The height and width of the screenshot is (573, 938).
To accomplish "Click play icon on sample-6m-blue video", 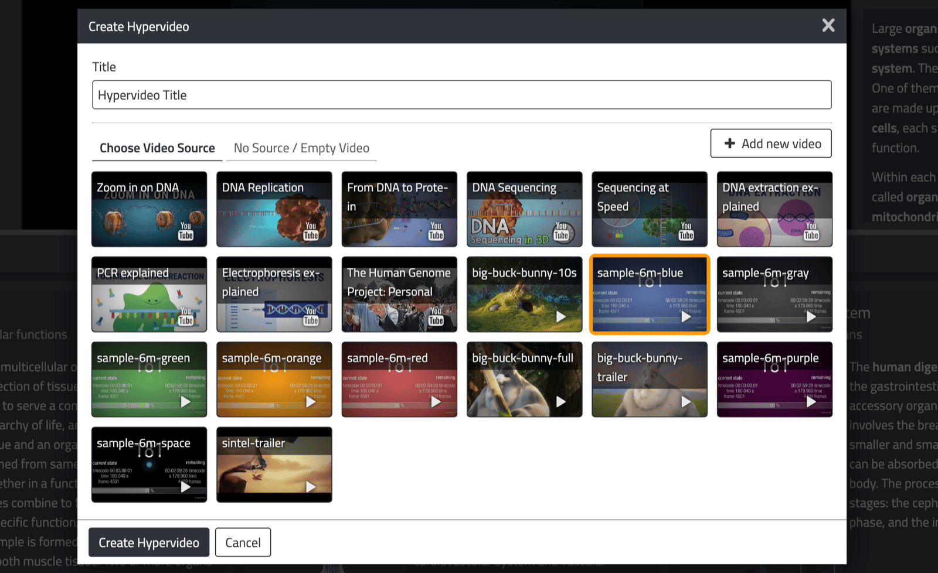I will coord(685,316).
